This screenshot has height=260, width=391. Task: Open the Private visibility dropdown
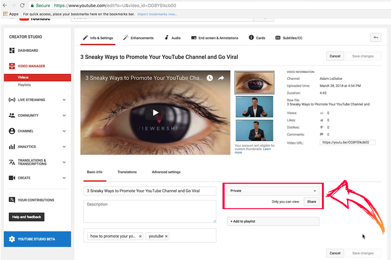[x=273, y=191]
